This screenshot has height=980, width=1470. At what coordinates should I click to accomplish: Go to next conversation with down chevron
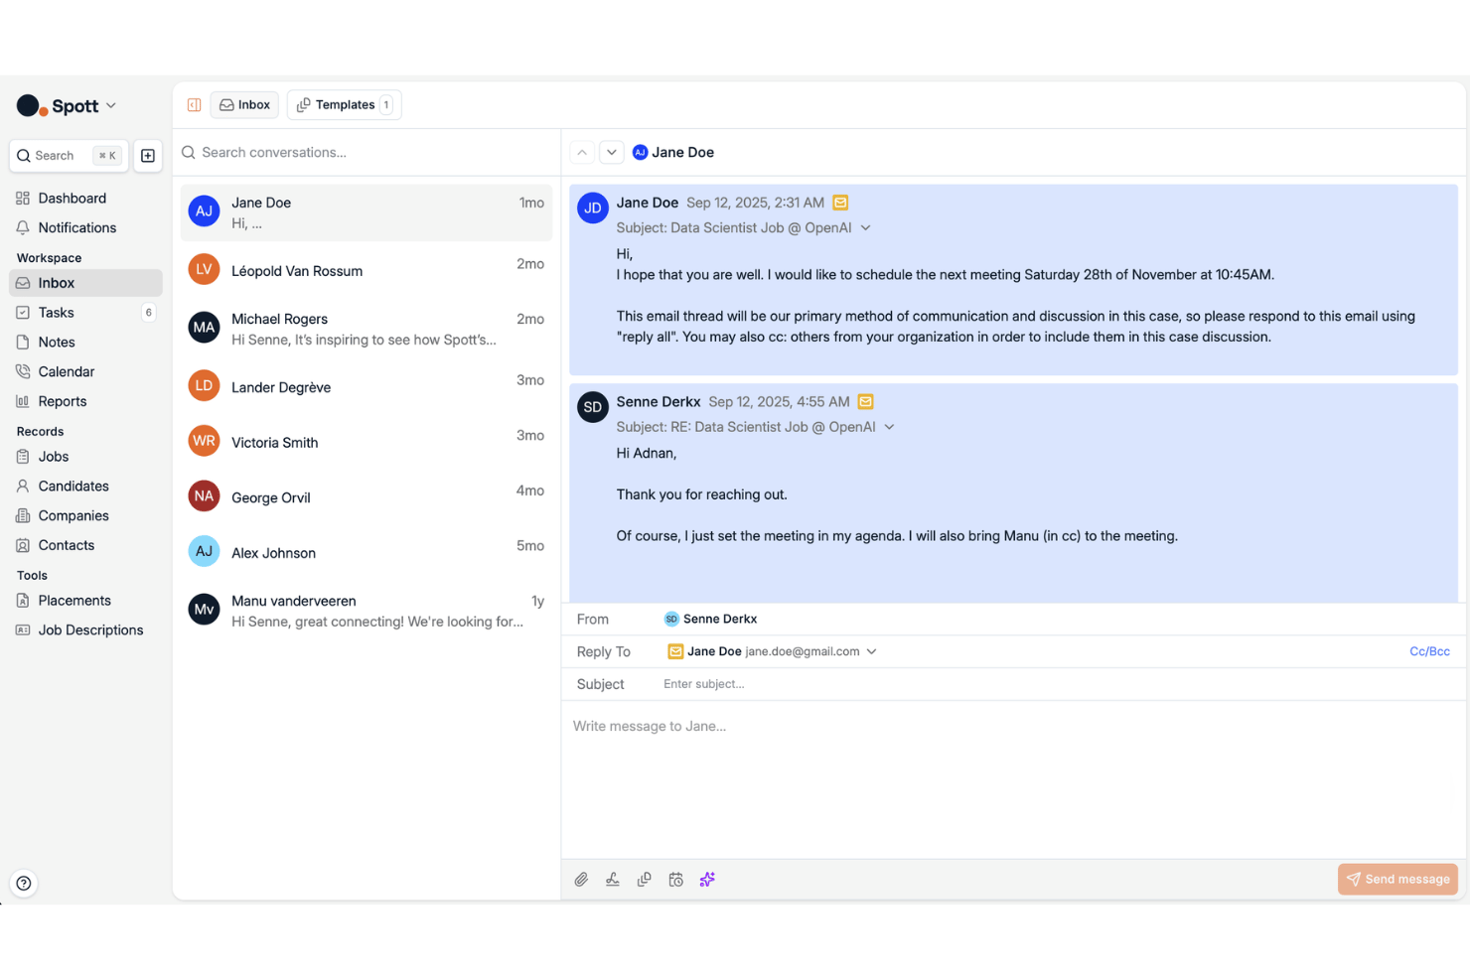(x=612, y=153)
